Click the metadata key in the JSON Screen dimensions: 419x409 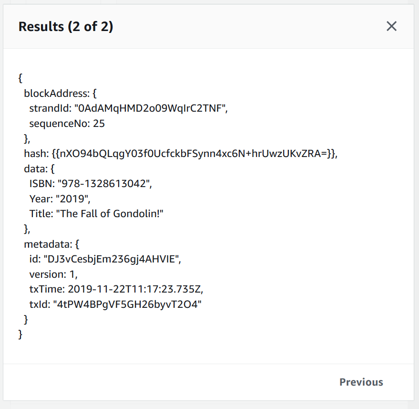pyautogui.click(x=46, y=244)
